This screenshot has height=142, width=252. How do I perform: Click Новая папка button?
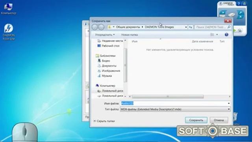130,35
